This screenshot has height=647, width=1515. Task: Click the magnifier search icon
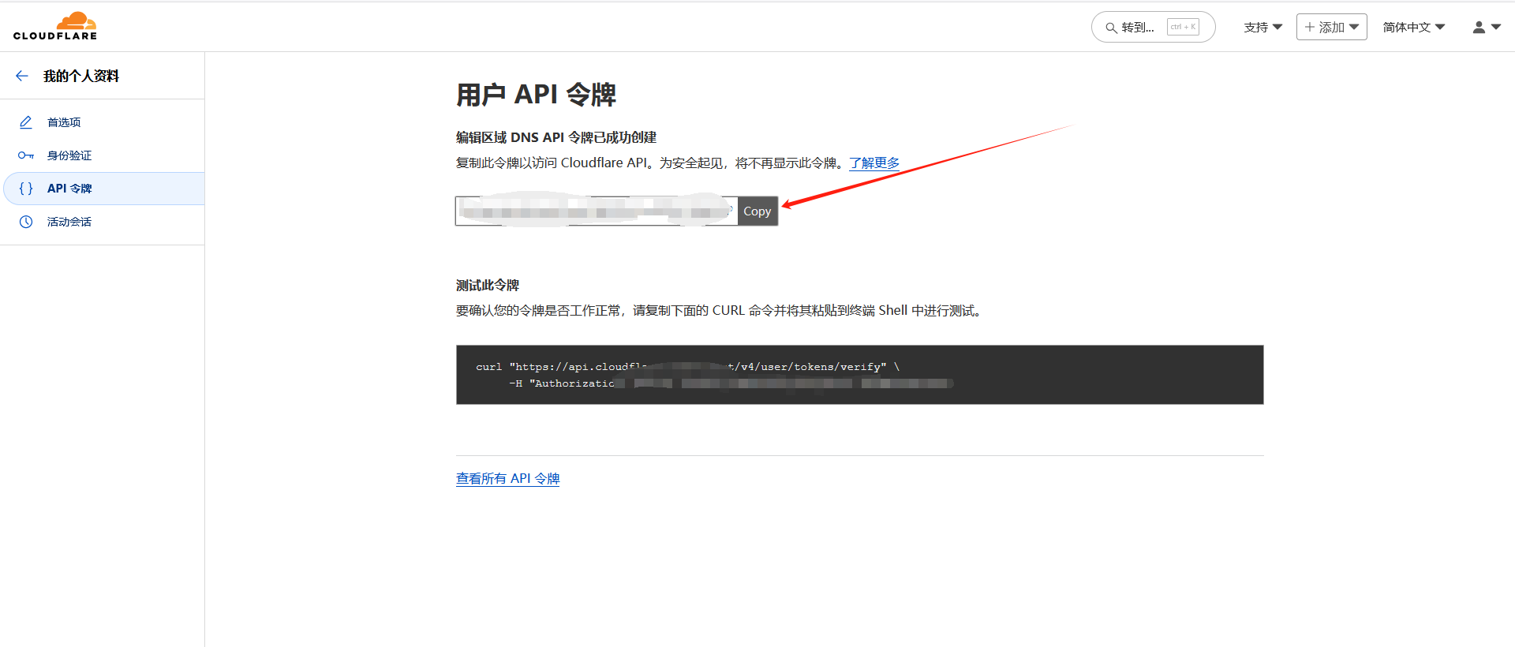click(x=1111, y=28)
